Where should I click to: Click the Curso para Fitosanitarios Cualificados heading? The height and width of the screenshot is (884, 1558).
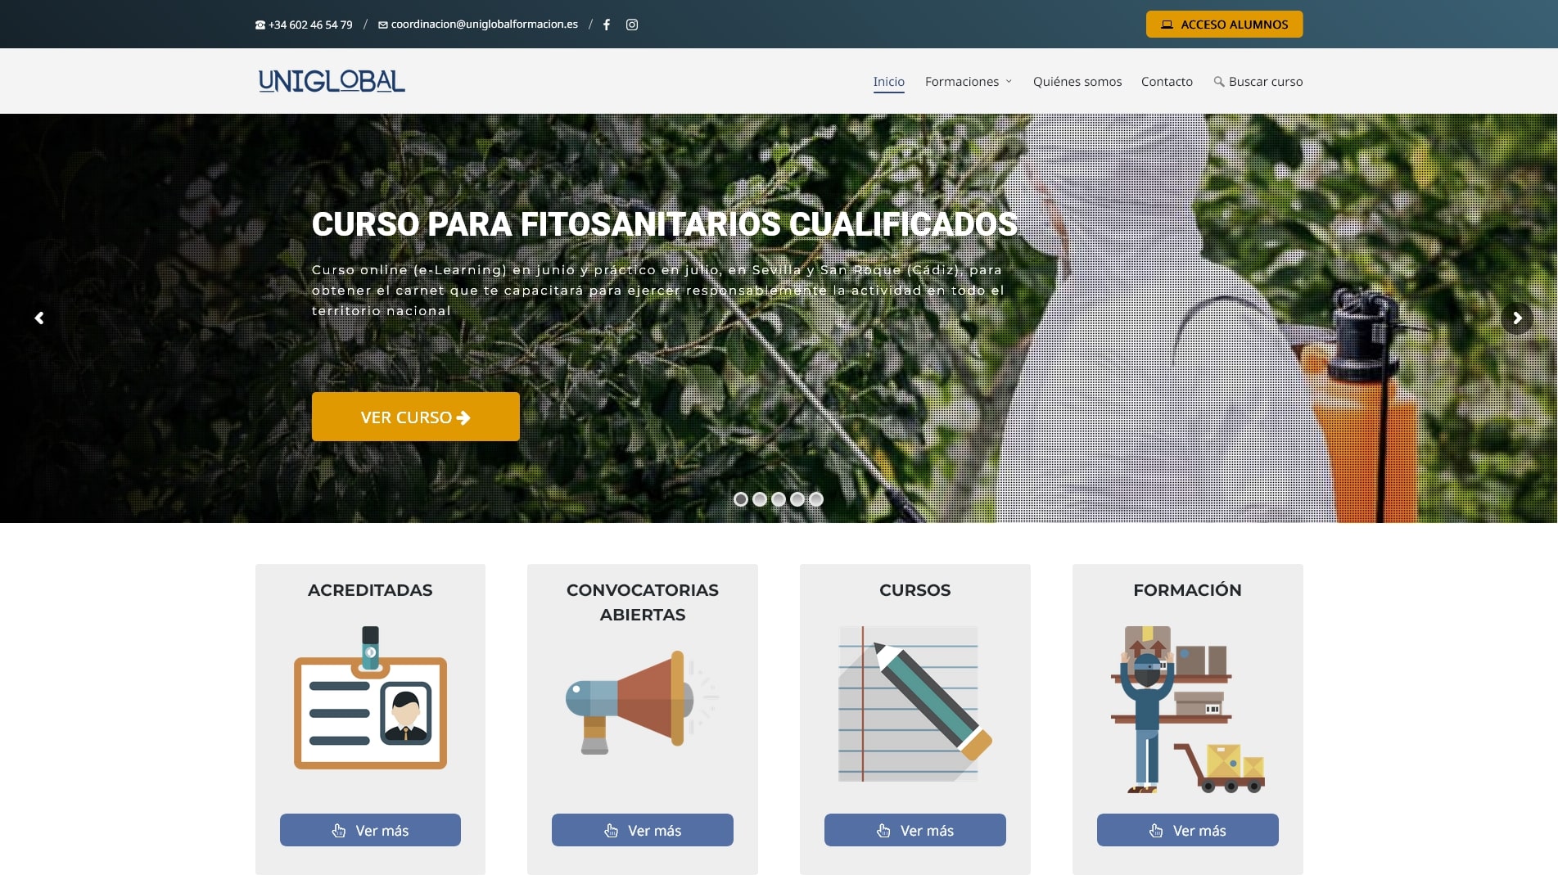(x=664, y=224)
